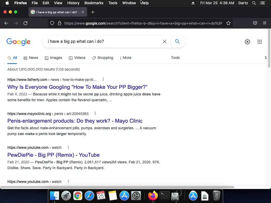This screenshot has height=203, width=271.
Task: Open the Apple menu
Action: (7, 3)
